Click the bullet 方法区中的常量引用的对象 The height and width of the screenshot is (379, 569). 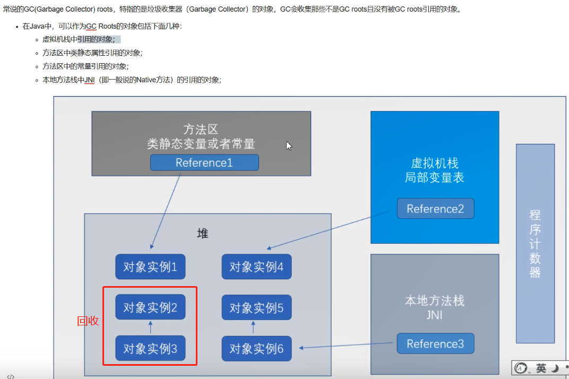pos(85,66)
